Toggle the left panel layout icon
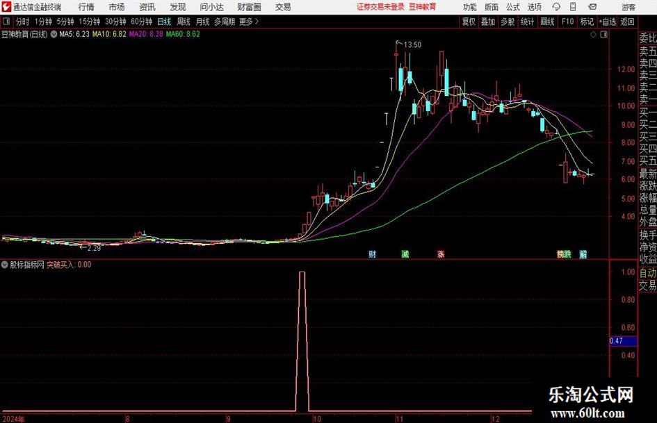Screen dimensions: 657x423 [6, 22]
